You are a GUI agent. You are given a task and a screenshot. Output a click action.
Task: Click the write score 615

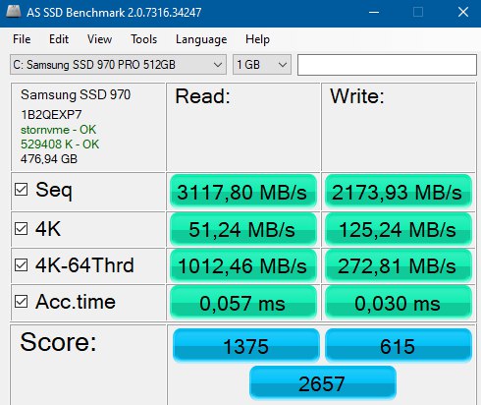pyautogui.click(x=399, y=346)
